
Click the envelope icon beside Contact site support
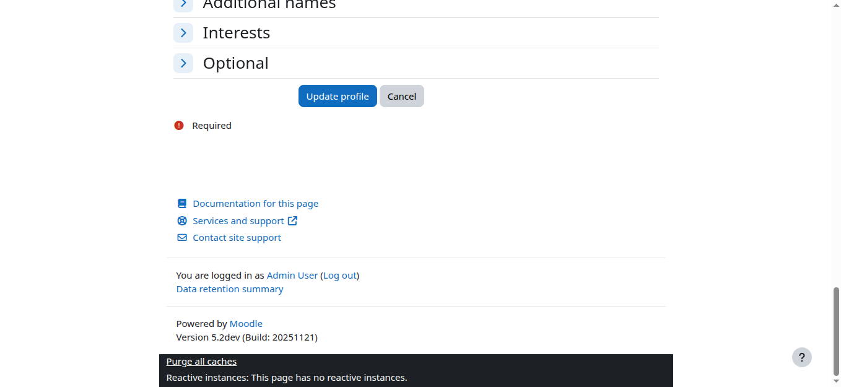182,238
